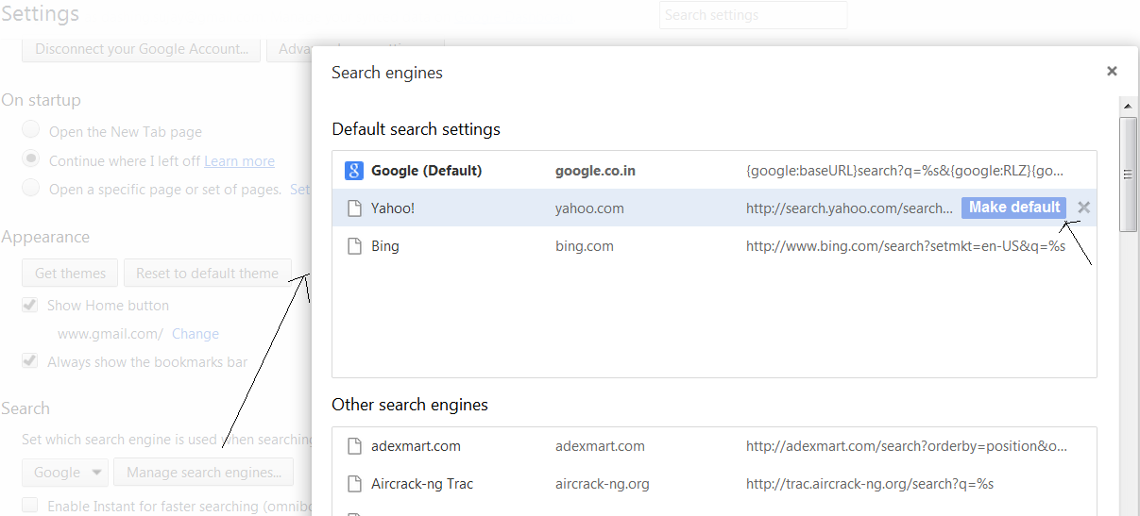The width and height of the screenshot is (1140, 516).
Task: Toggle Always show the bookmarks bar
Action: 30,361
